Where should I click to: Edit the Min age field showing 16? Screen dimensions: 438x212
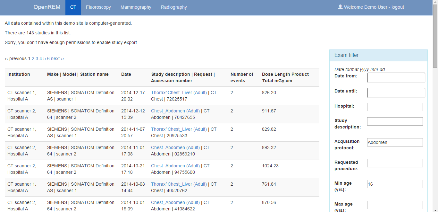[395, 184]
